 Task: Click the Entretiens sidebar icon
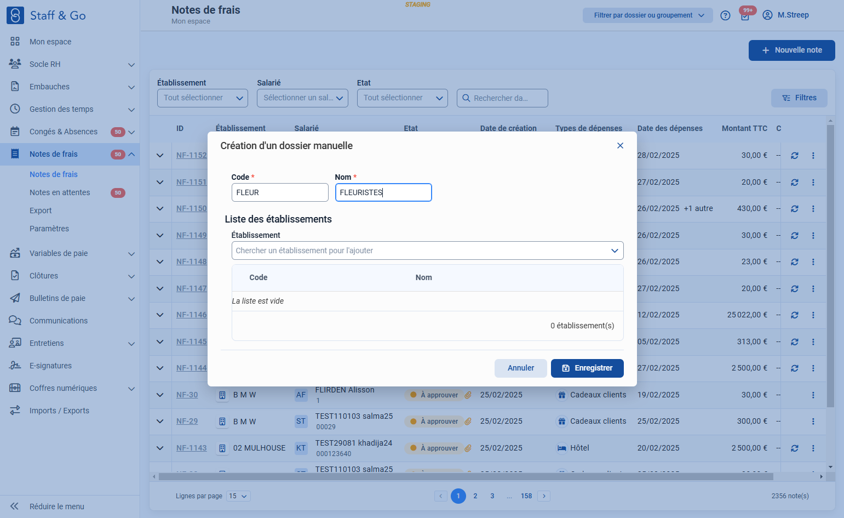15,343
